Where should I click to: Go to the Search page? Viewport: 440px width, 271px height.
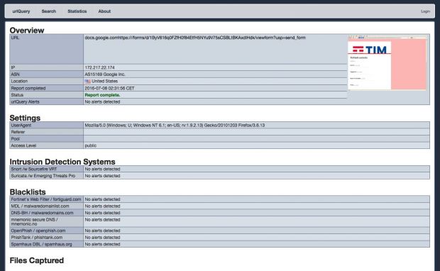(49, 11)
